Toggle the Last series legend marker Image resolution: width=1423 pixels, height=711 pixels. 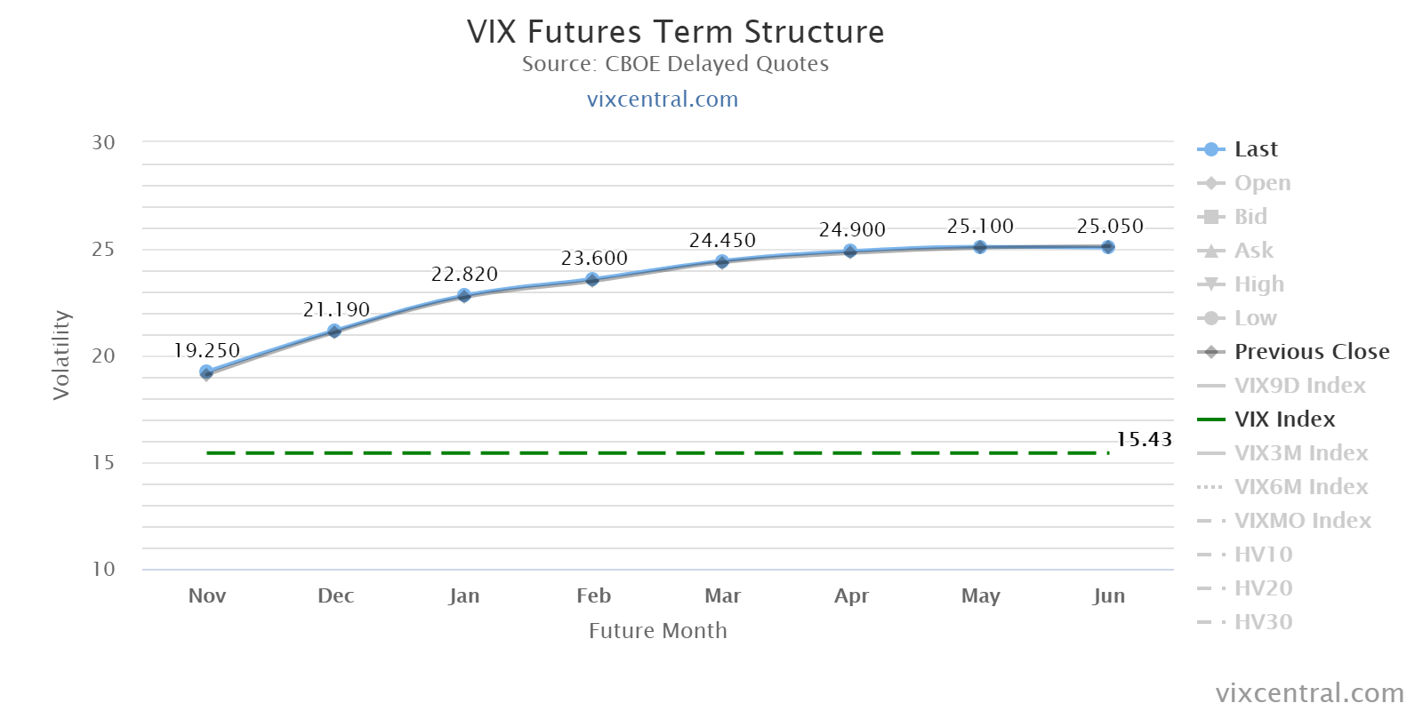(1211, 149)
